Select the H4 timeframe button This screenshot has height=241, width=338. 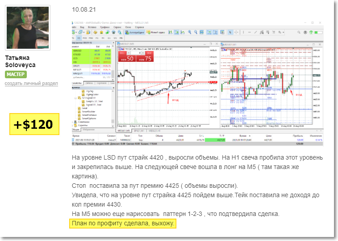103,38
